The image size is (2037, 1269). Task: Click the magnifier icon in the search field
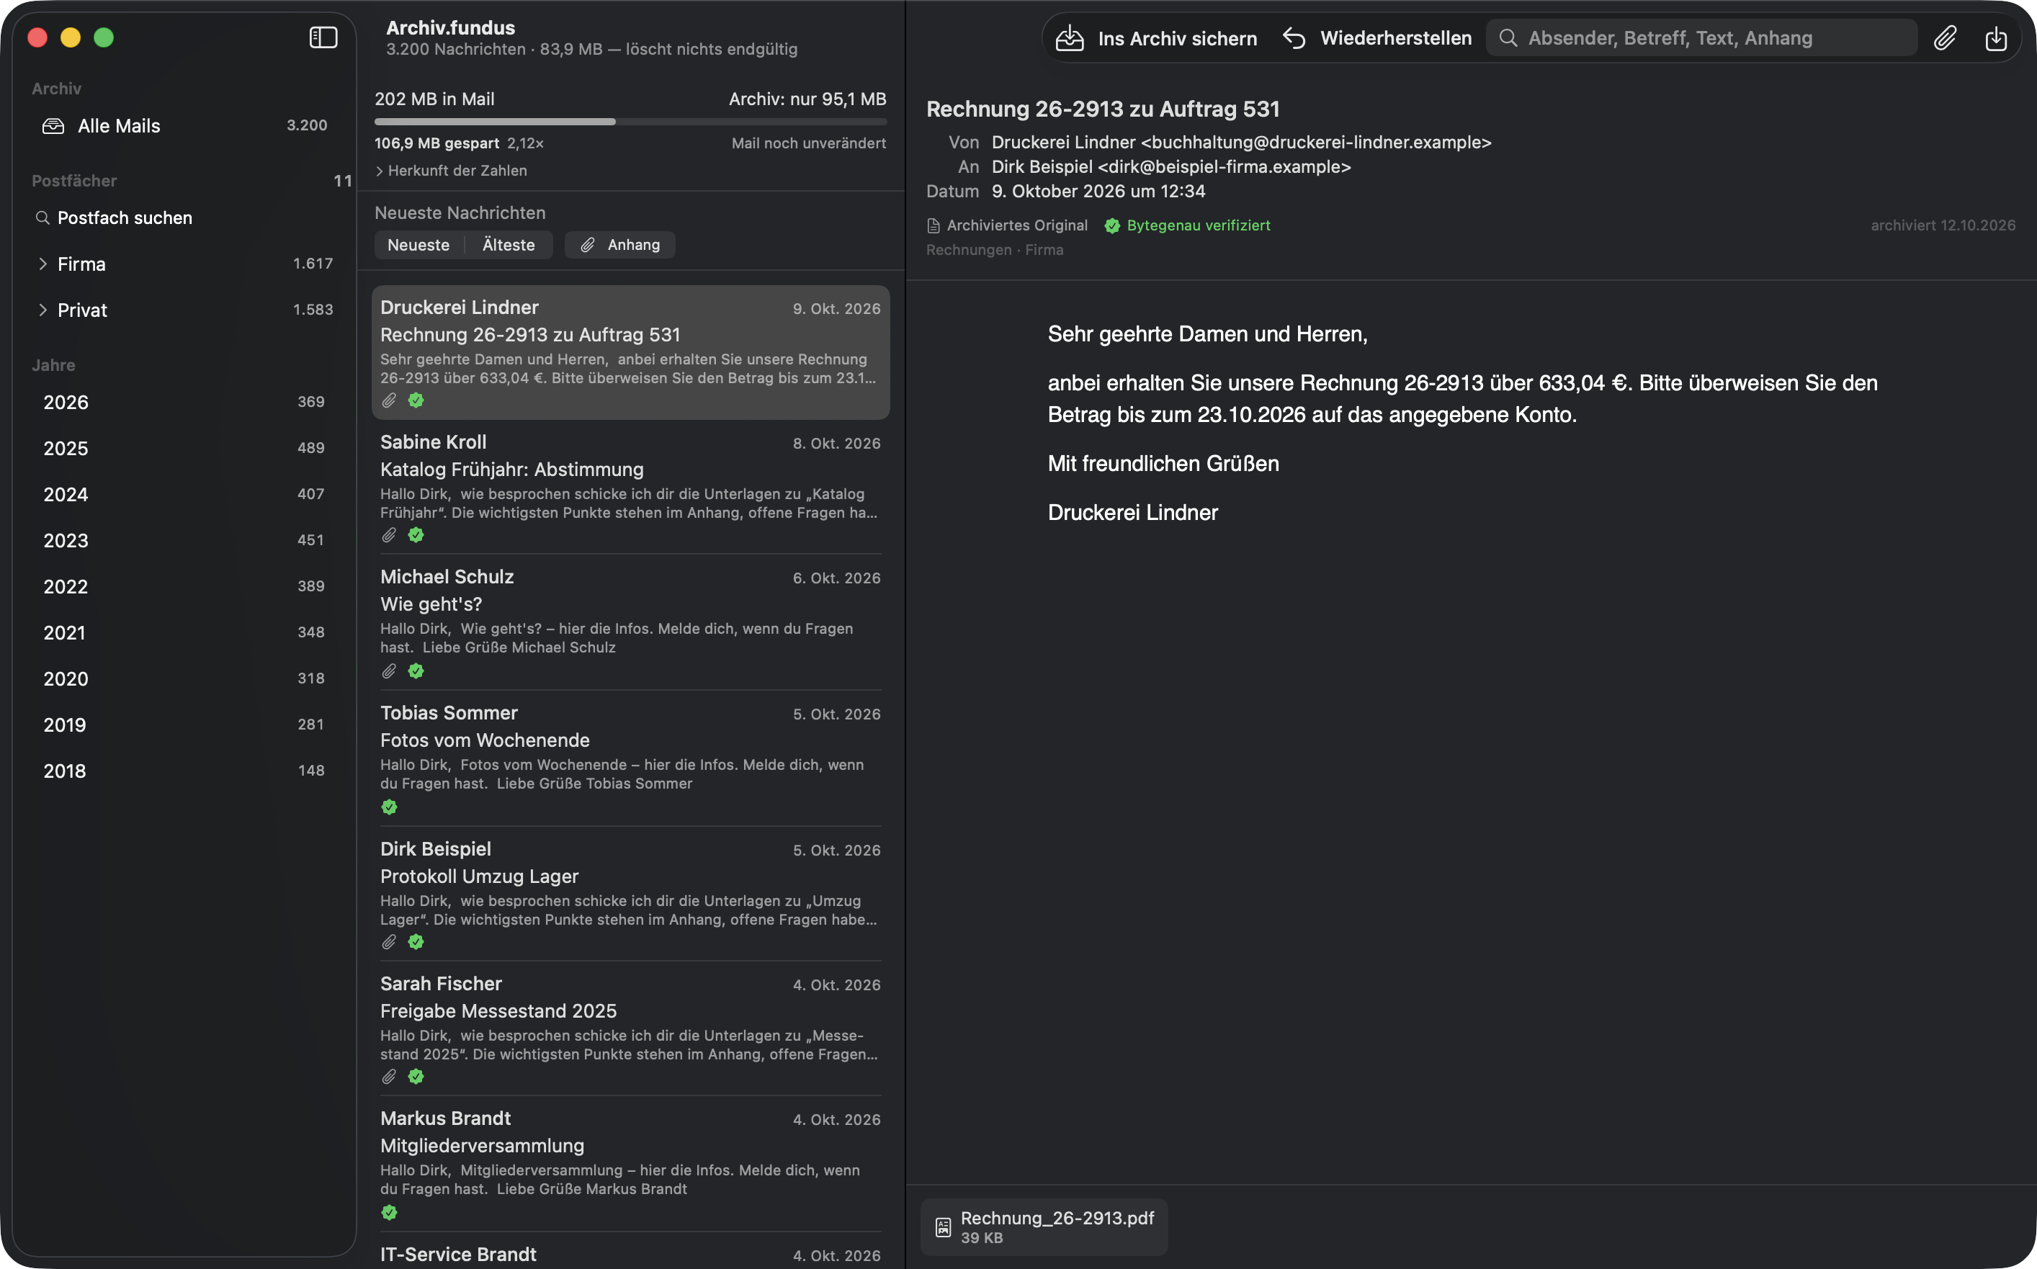coord(1508,37)
